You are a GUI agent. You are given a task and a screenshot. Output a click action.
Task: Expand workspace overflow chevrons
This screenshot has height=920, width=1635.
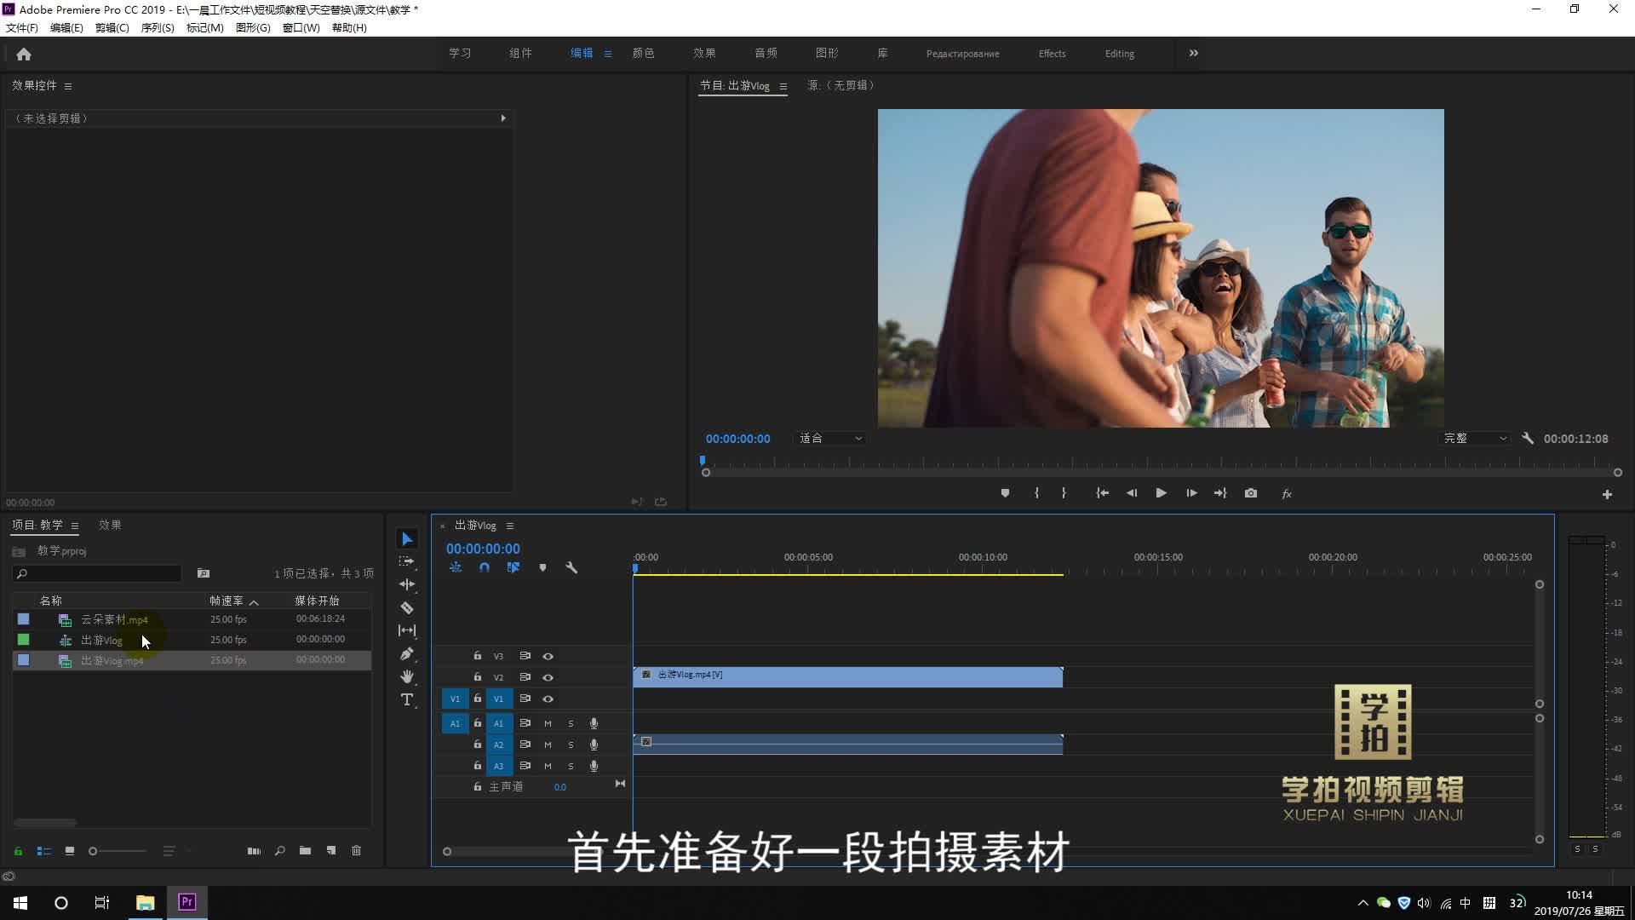click(1194, 53)
